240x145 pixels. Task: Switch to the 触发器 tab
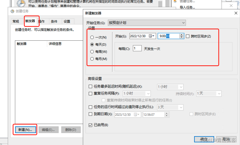point(30,21)
